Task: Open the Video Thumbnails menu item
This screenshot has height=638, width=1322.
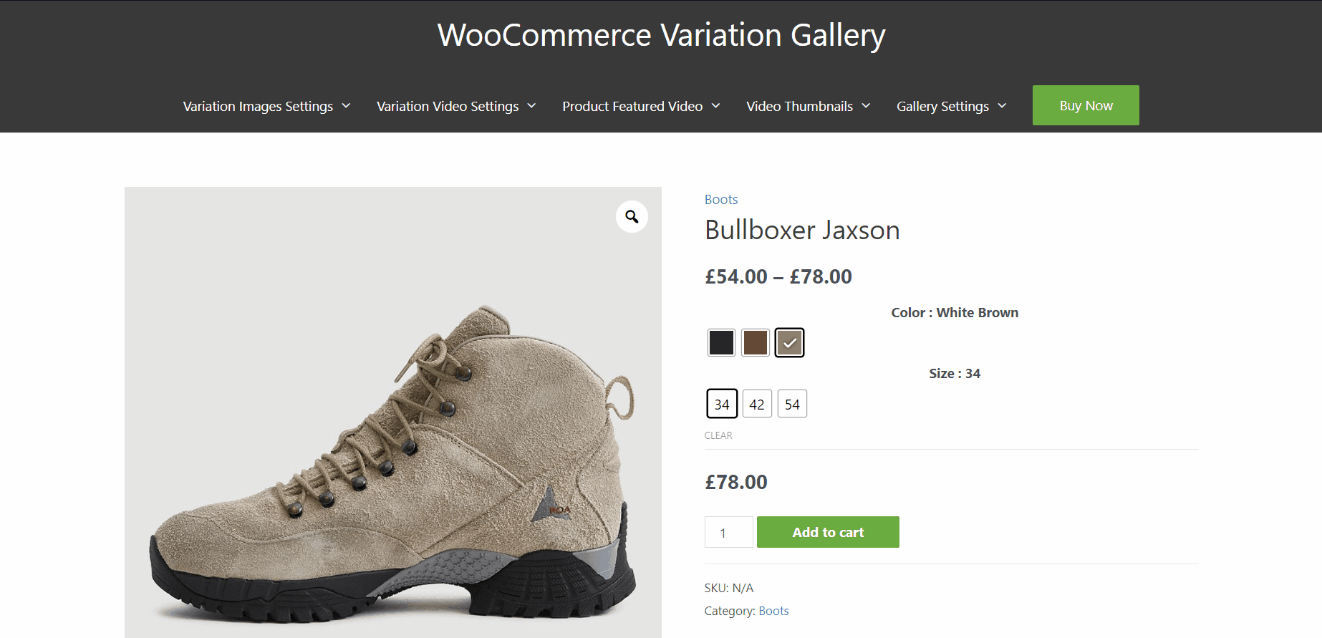Action: tap(799, 106)
